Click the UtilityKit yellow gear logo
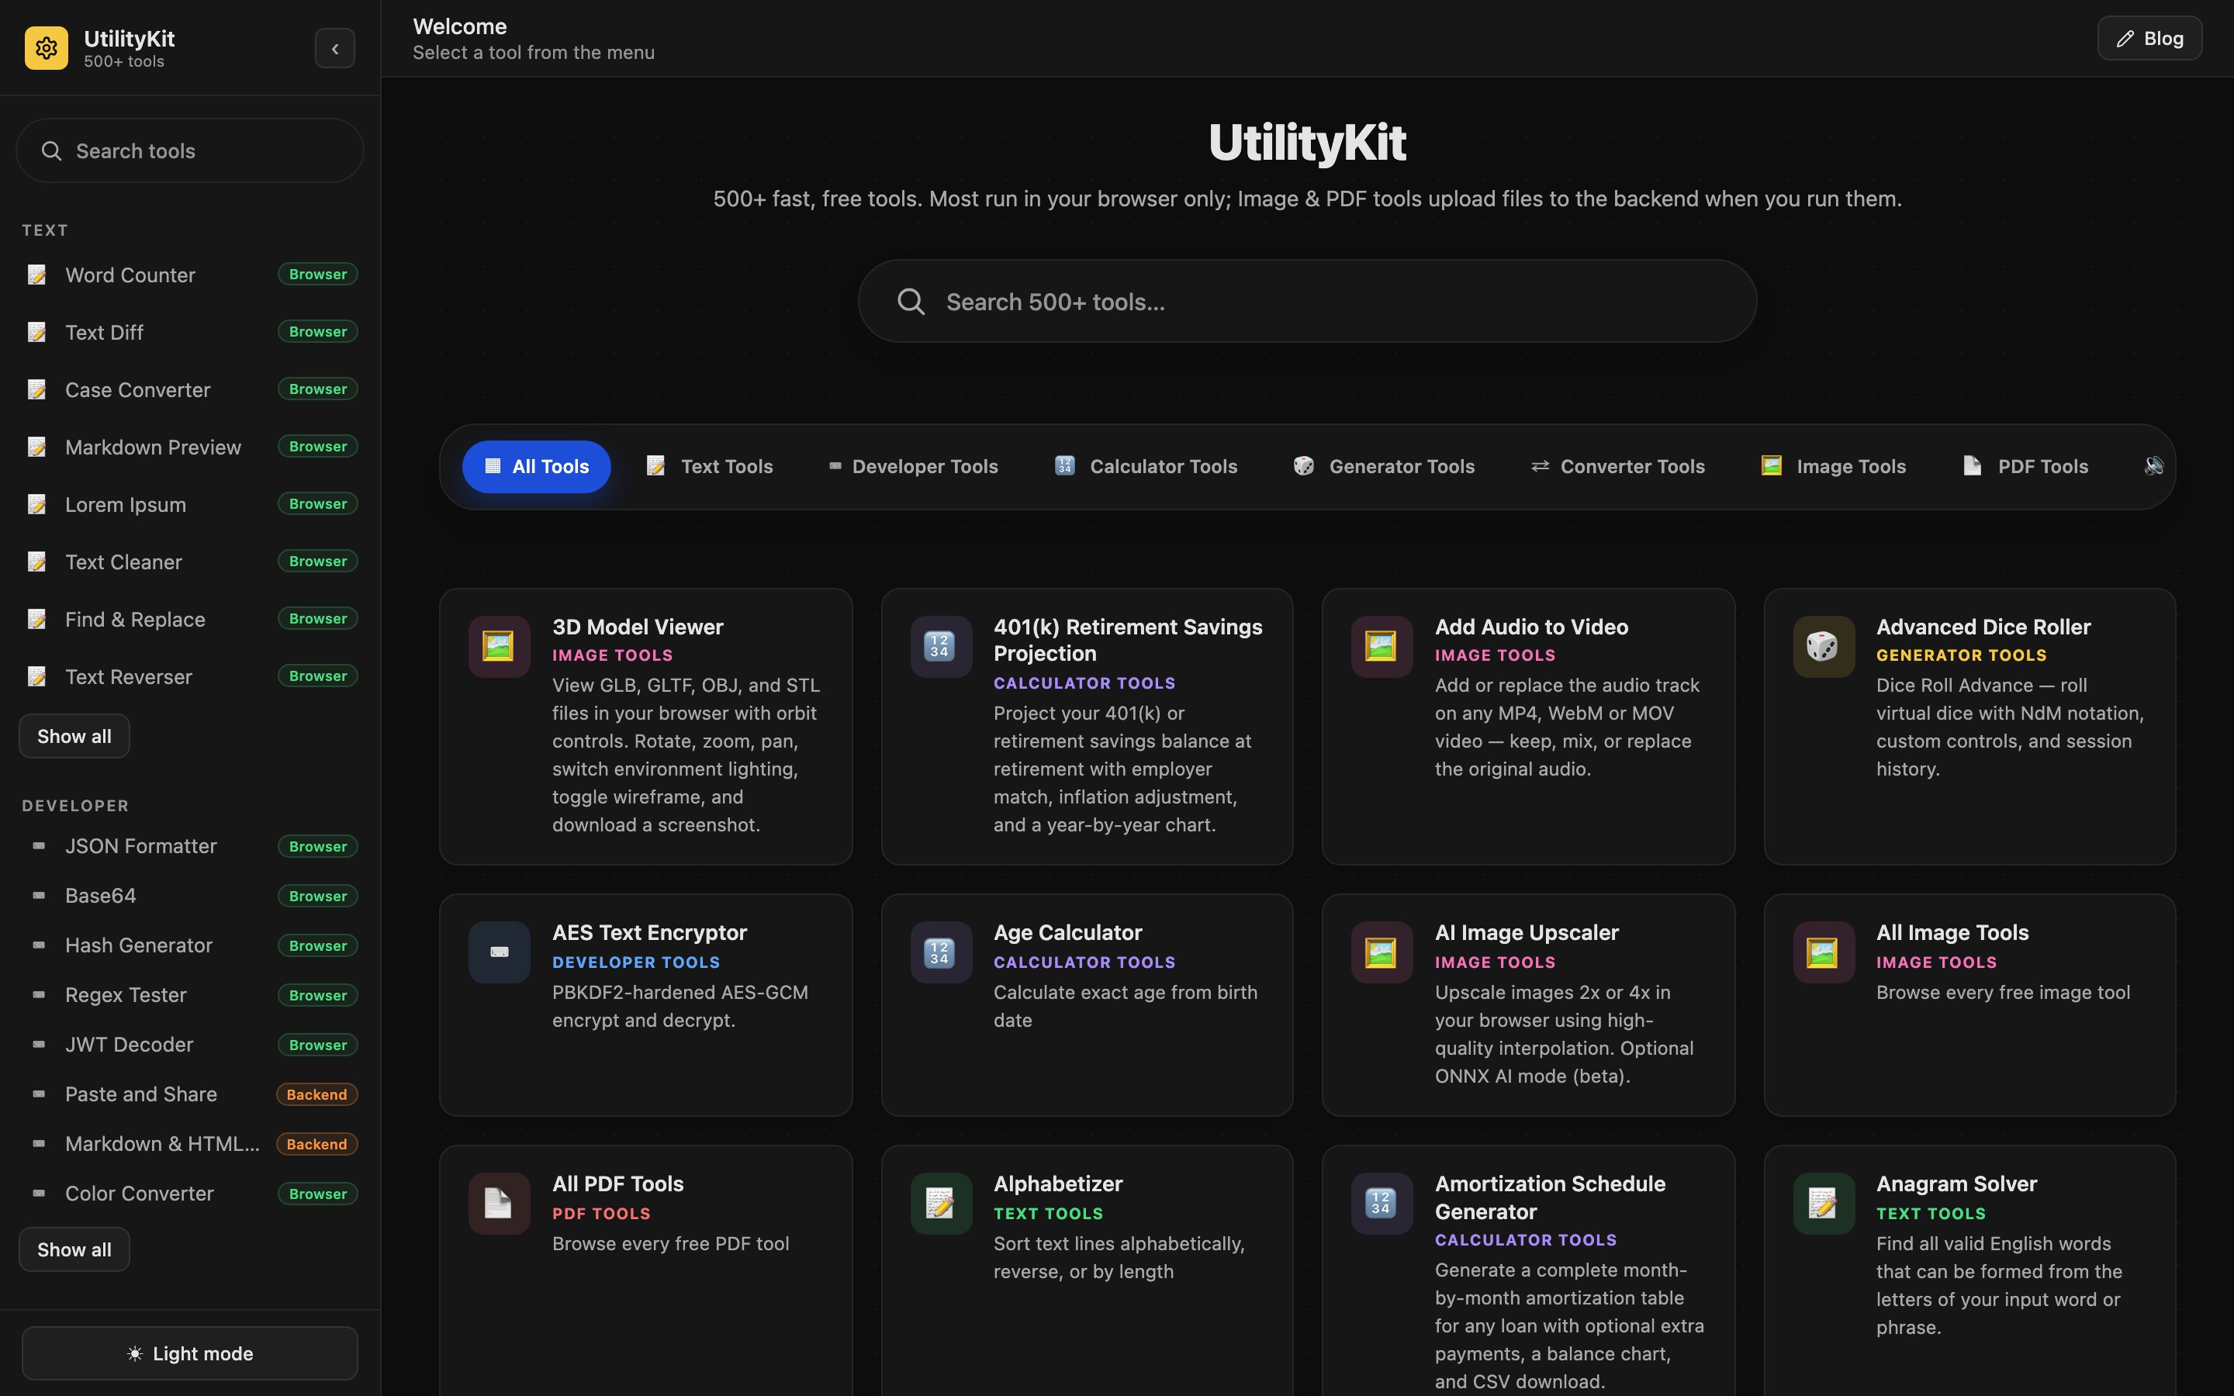This screenshot has height=1396, width=2234. (47, 48)
